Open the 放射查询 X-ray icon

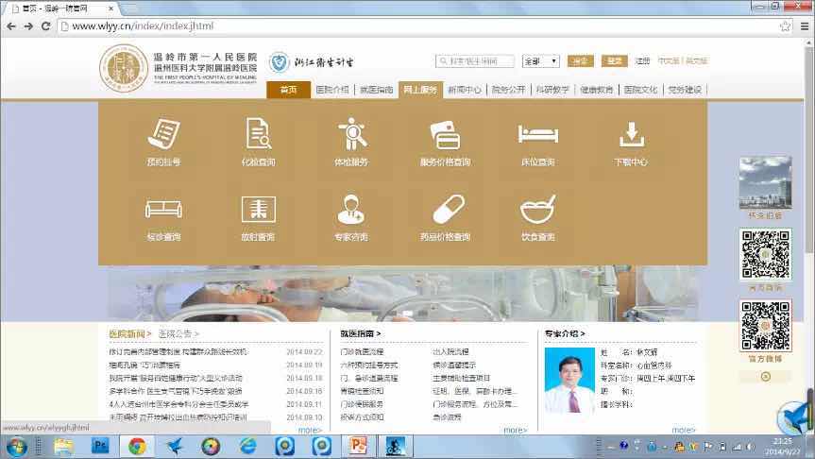tap(258, 210)
